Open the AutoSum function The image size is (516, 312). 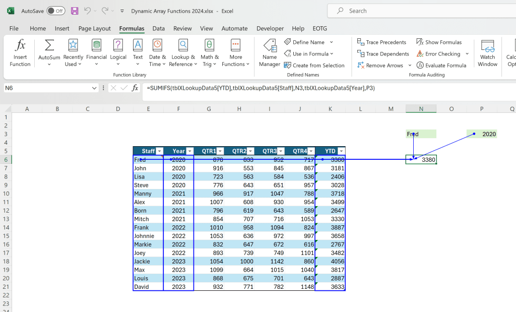[x=49, y=53]
